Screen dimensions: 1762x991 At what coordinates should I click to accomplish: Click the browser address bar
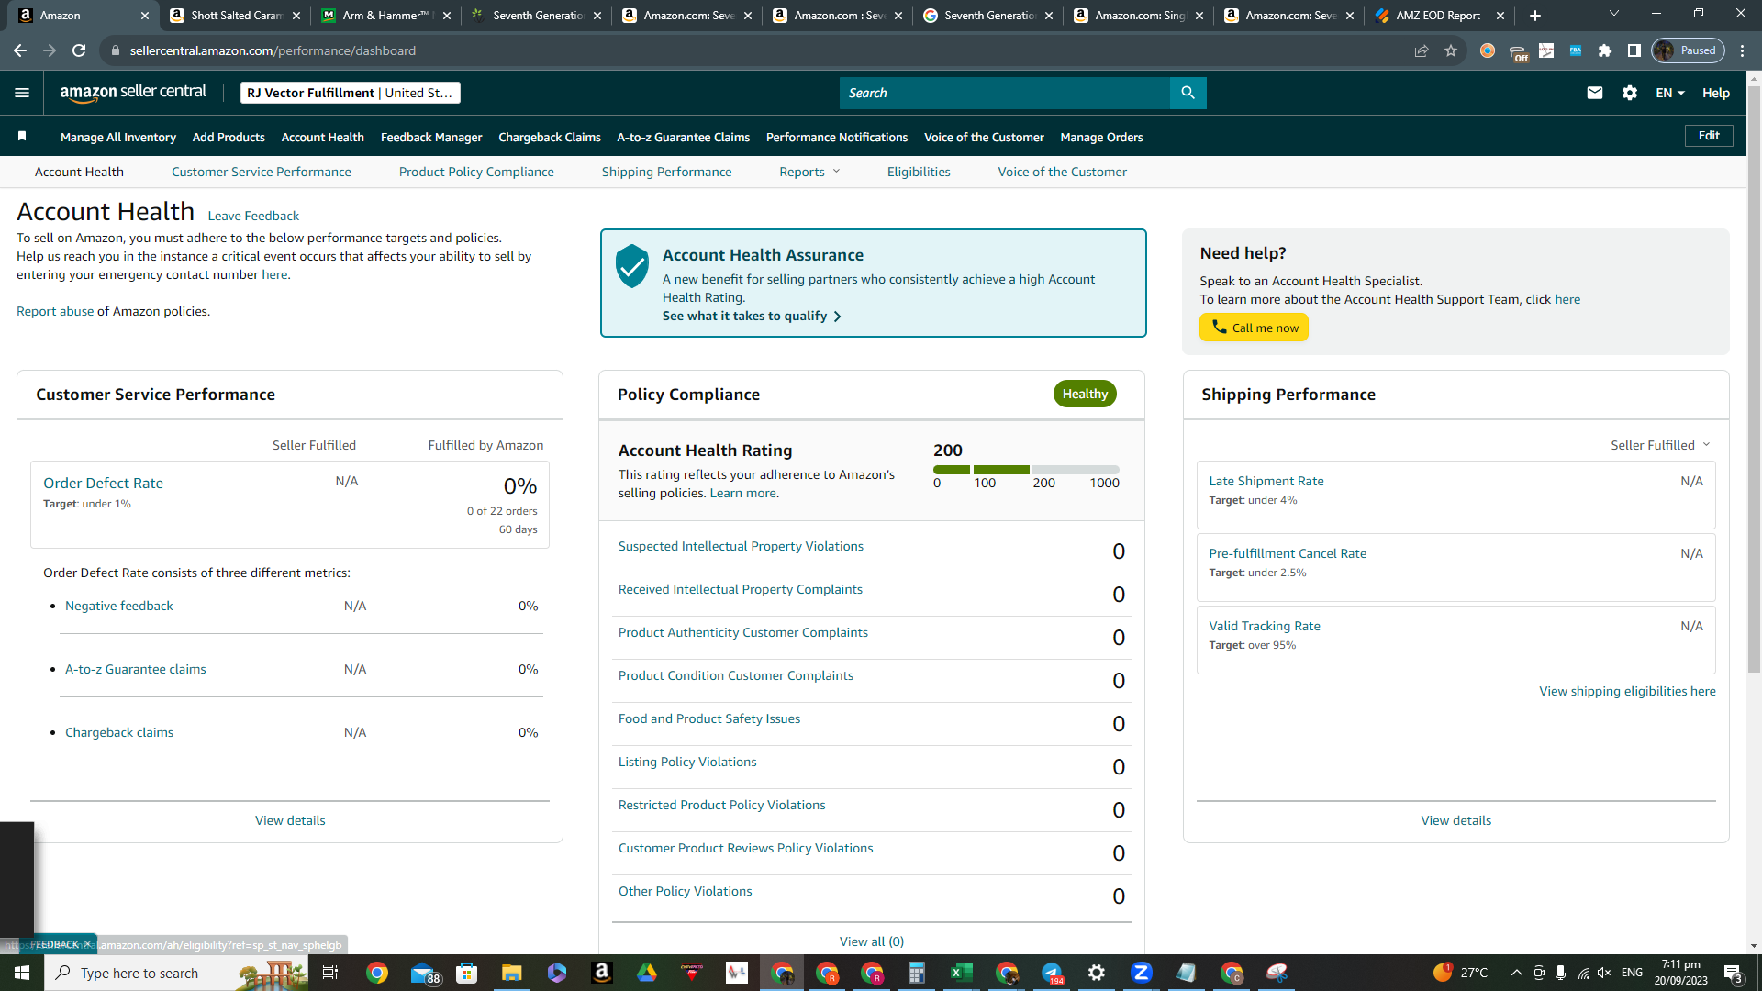click(x=753, y=50)
